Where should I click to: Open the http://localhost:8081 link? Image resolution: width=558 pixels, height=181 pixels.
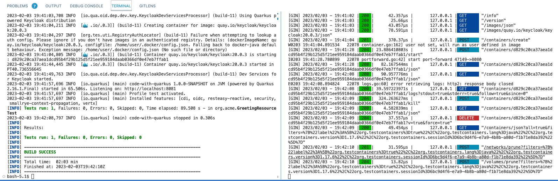point(150,89)
